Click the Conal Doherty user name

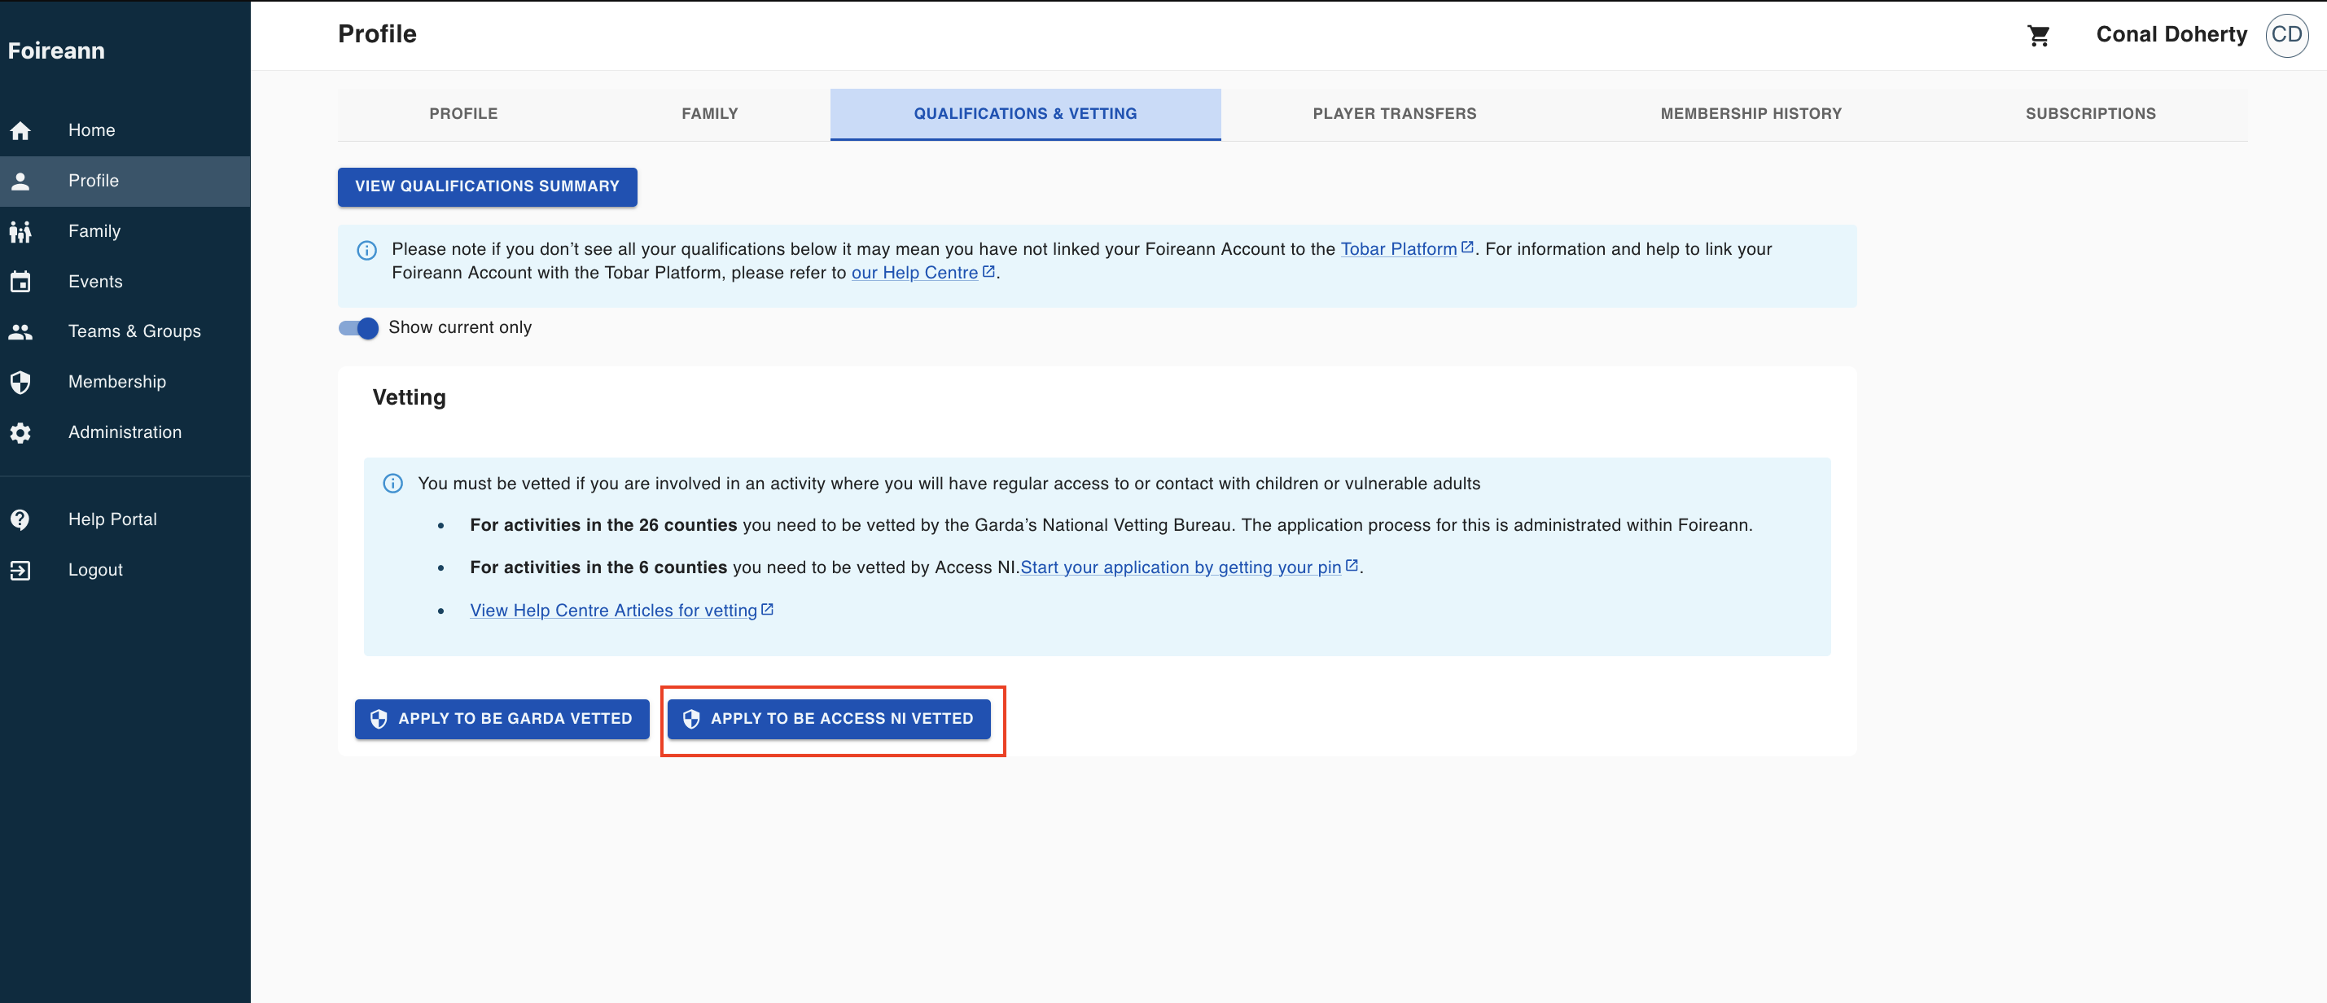click(x=2171, y=34)
